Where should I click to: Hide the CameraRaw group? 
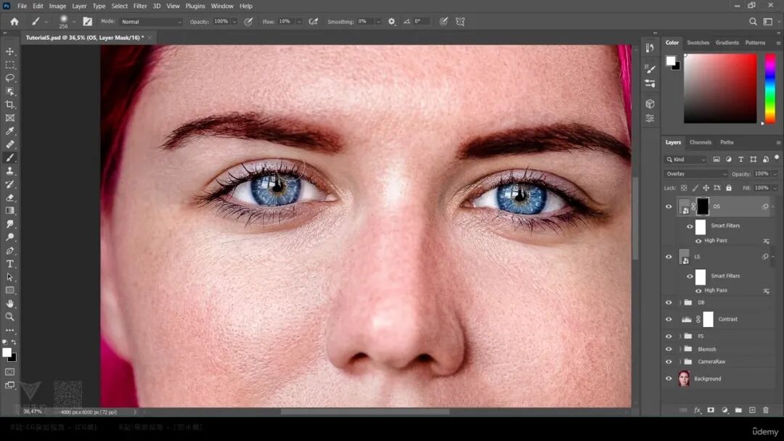669,362
